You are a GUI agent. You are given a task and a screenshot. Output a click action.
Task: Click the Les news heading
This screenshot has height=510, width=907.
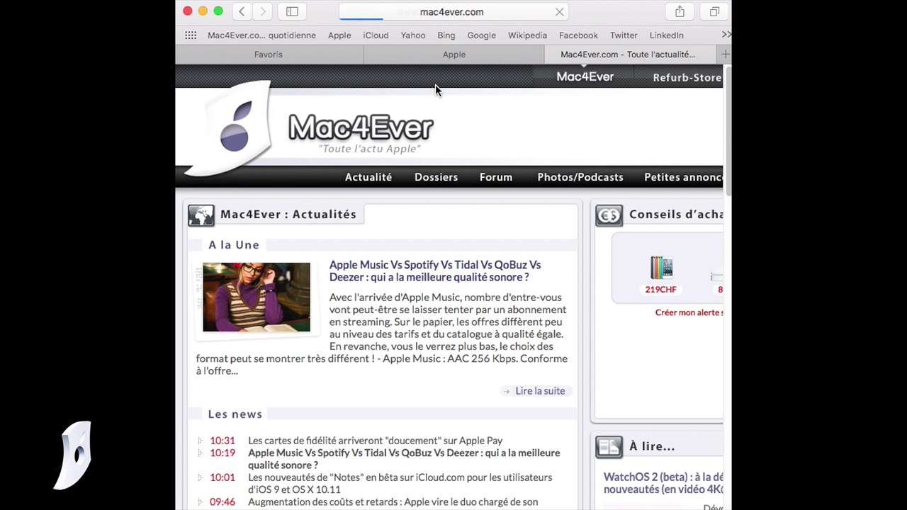[x=235, y=414]
